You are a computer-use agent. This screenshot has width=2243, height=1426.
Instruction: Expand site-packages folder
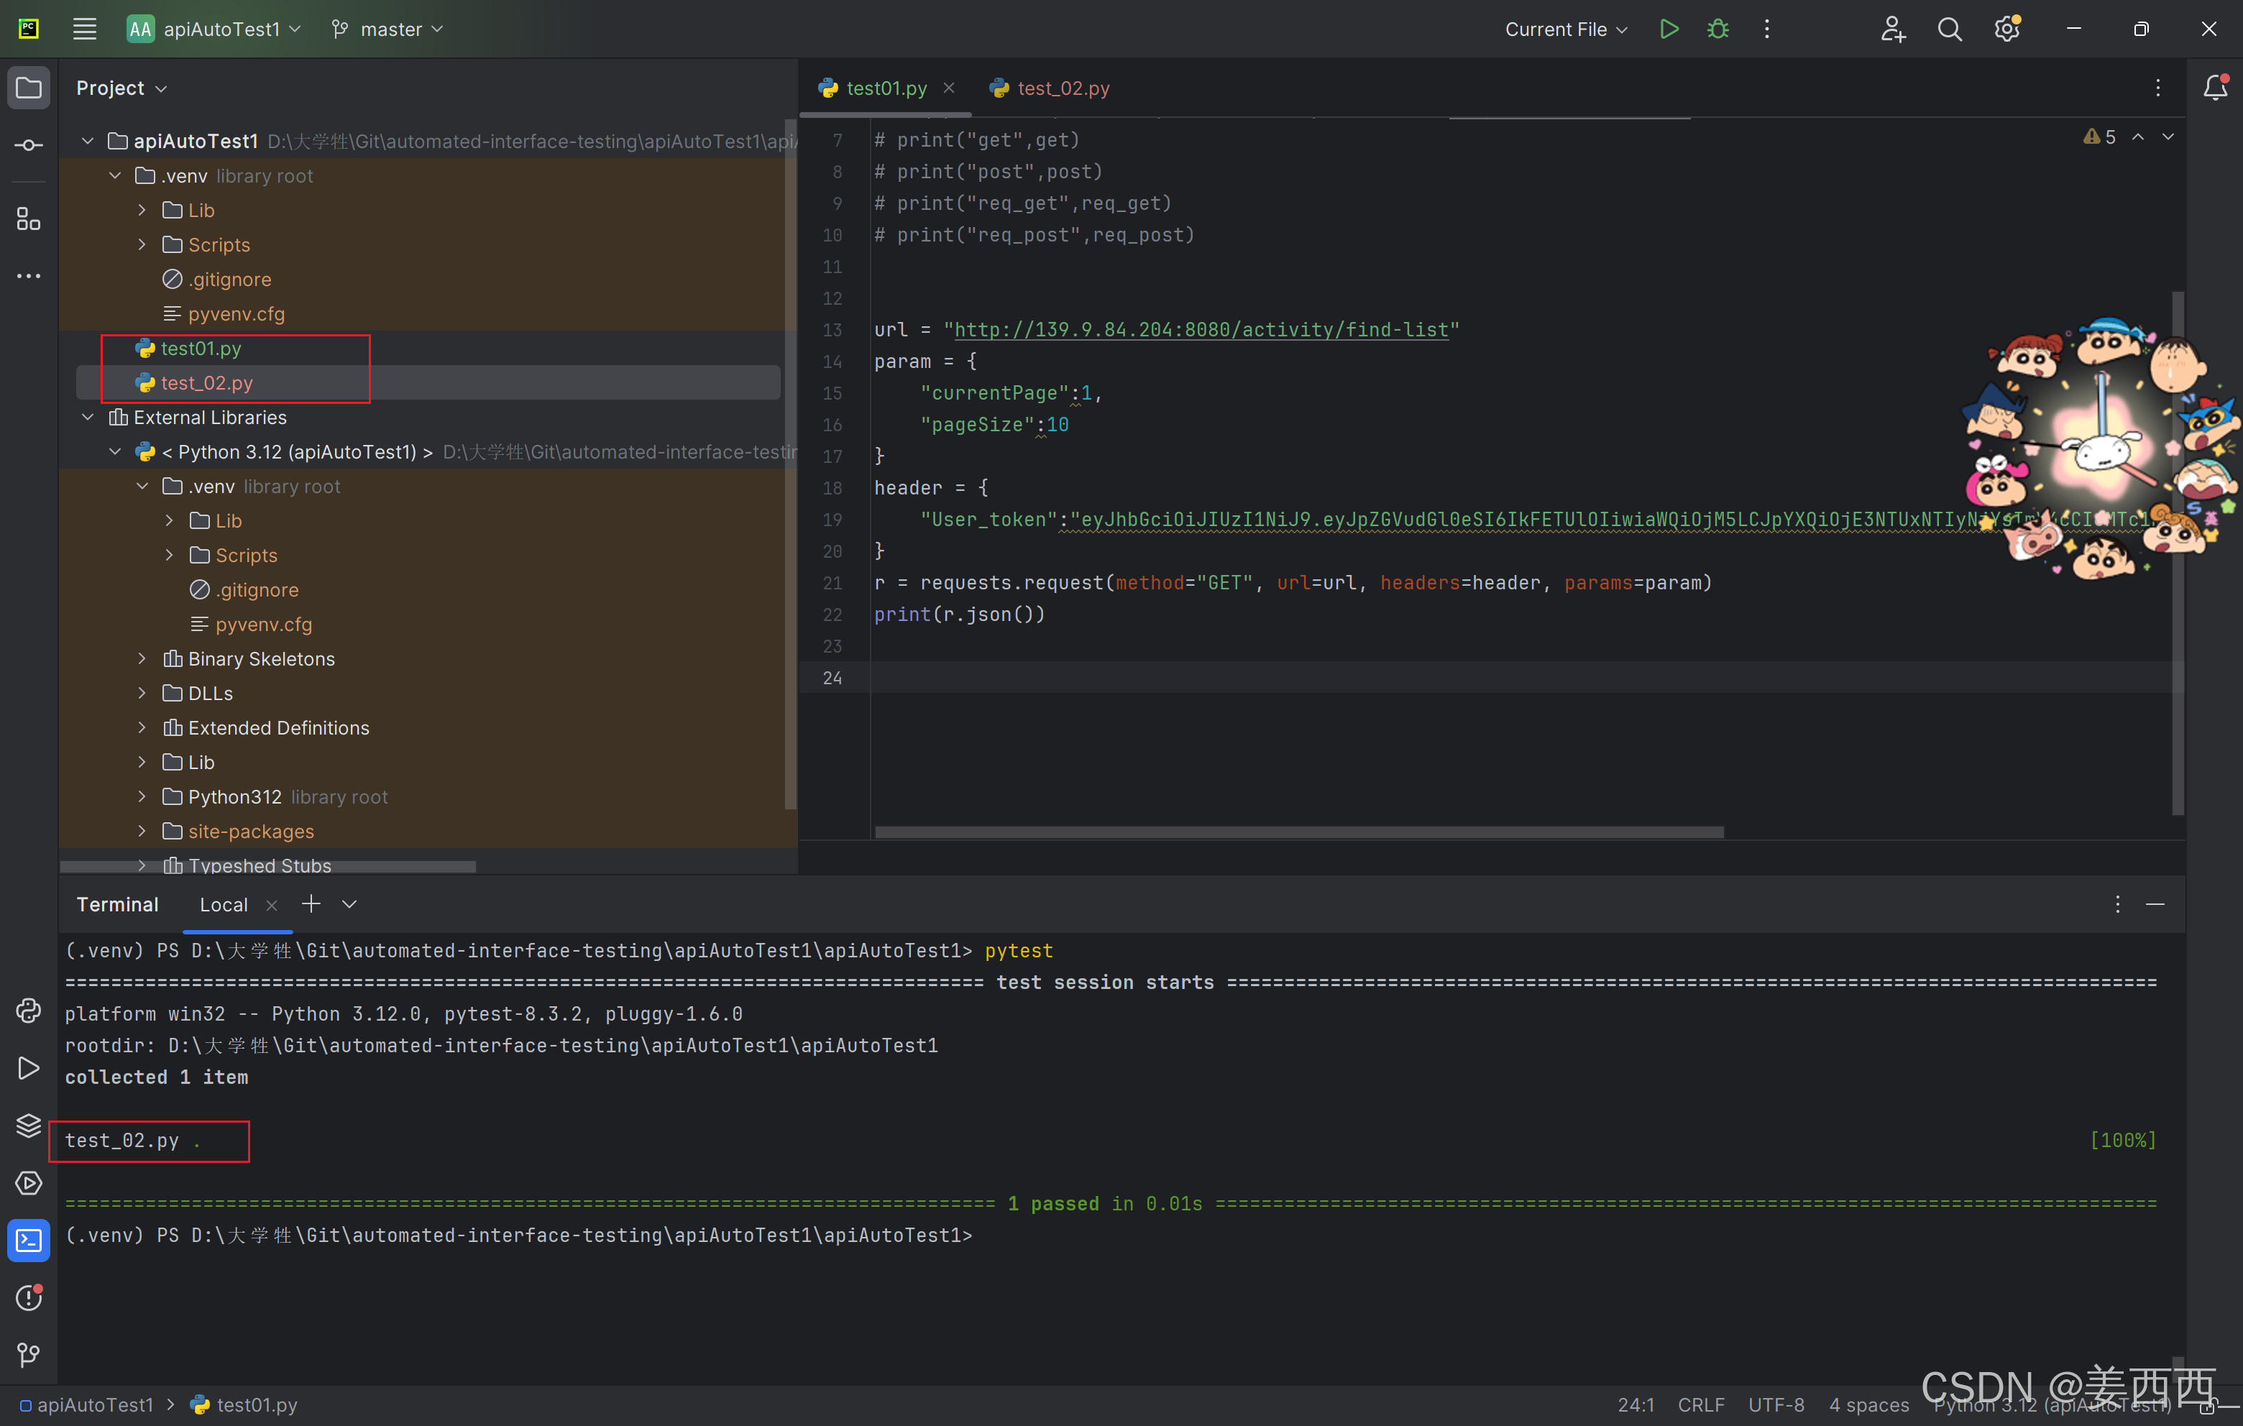click(x=142, y=830)
